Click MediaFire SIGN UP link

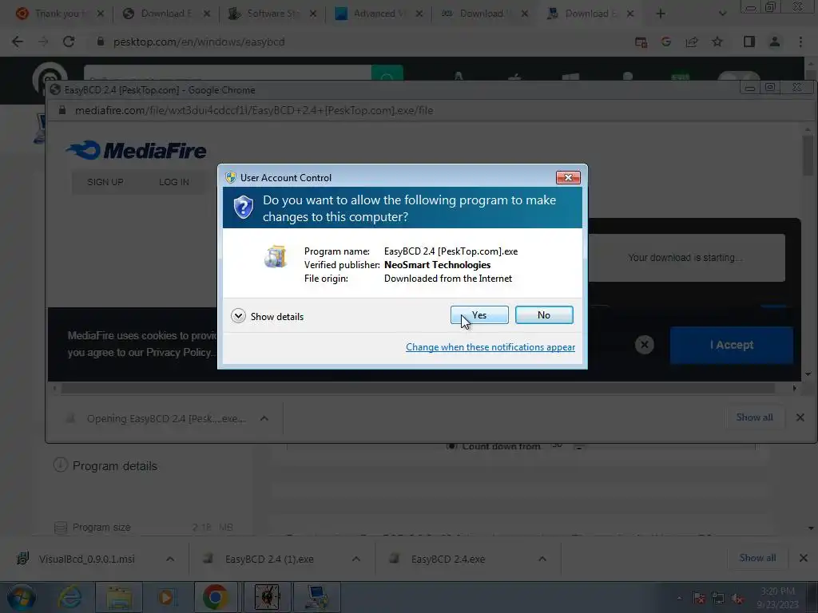[105, 182]
